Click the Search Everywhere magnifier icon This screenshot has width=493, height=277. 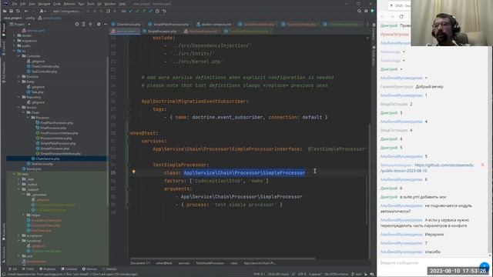[359, 11]
